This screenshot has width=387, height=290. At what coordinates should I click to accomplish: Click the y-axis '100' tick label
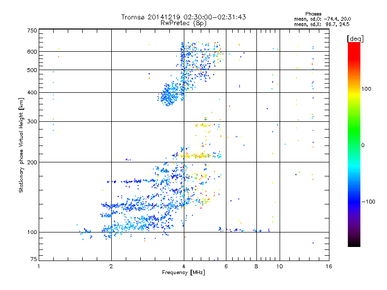32,232
